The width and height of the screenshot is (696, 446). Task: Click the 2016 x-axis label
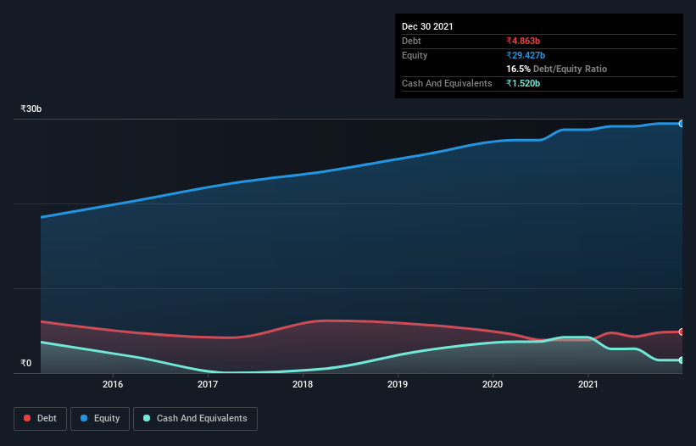[113, 384]
